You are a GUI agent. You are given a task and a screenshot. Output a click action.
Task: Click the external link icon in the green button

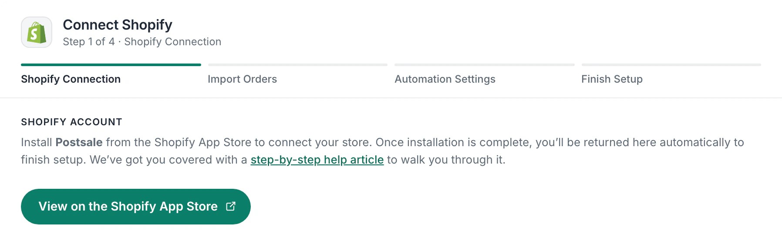[231, 206]
